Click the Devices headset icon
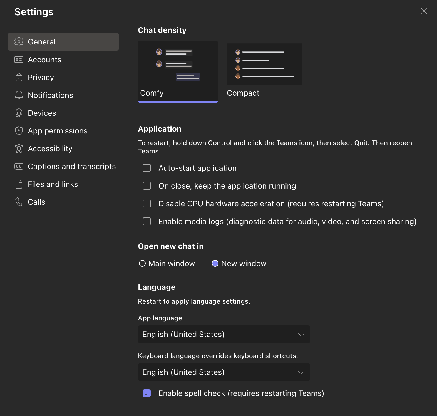 tap(19, 113)
